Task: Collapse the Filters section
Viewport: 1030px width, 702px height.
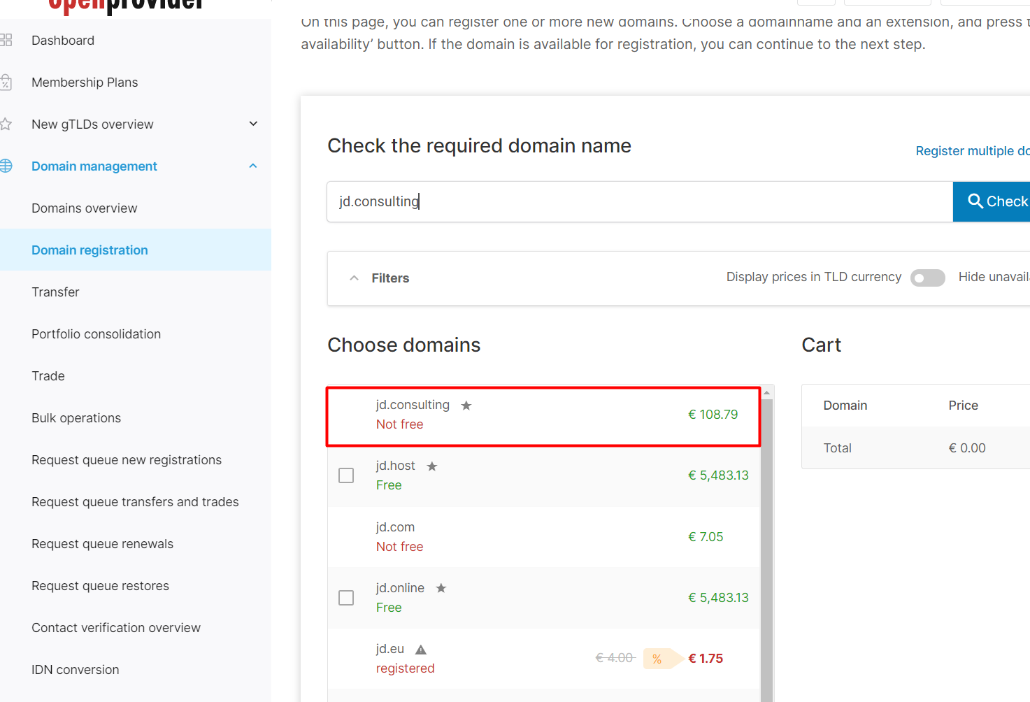Action: pos(355,278)
